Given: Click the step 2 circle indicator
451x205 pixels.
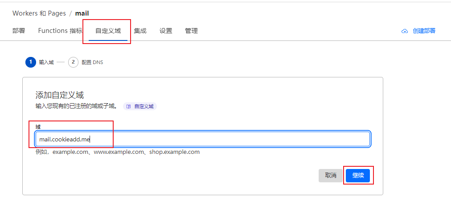Looking at the screenshot, I should click(x=73, y=62).
